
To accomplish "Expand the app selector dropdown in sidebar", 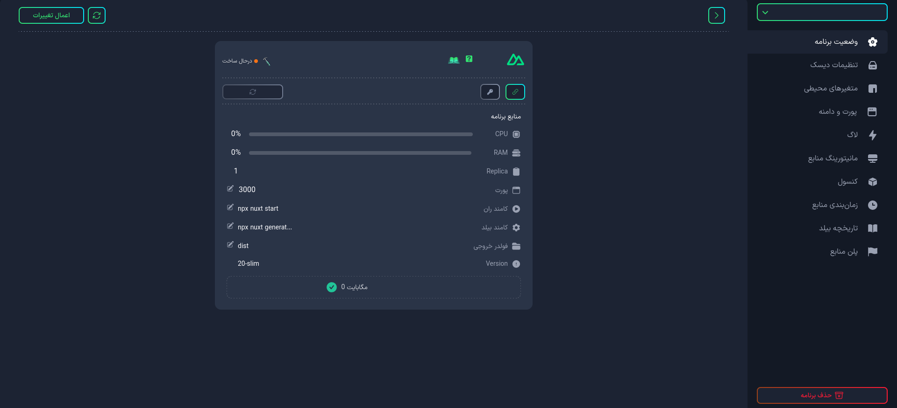I will pyautogui.click(x=822, y=12).
